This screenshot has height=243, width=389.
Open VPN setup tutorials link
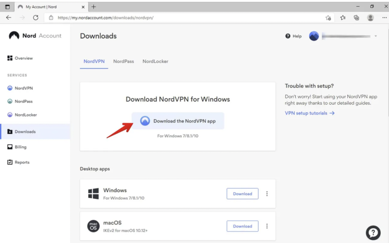pos(309,113)
